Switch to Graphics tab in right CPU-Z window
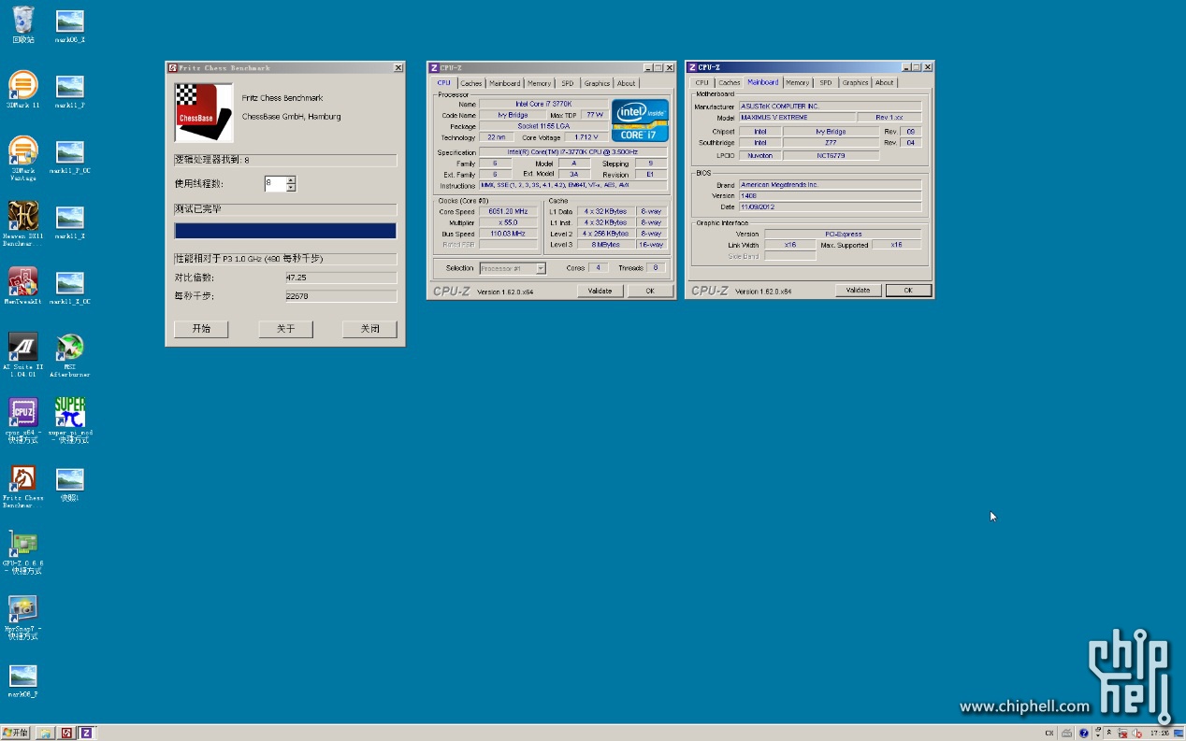Viewport: 1186px width, 741px height. tap(855, 83)
